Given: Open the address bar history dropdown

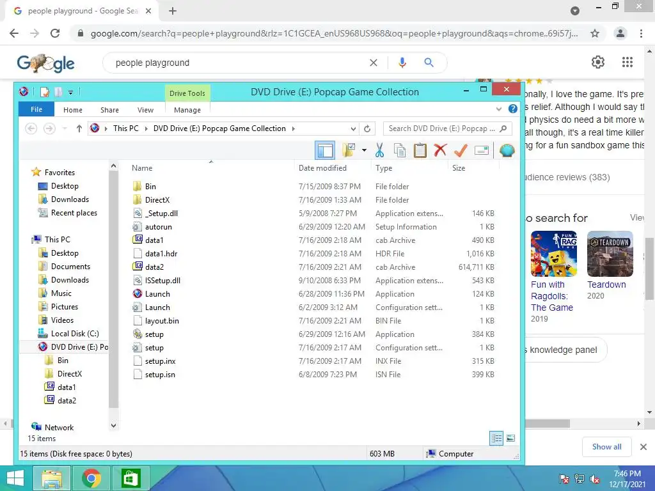Looking at the screenshot, I should (x=353, y=129).
